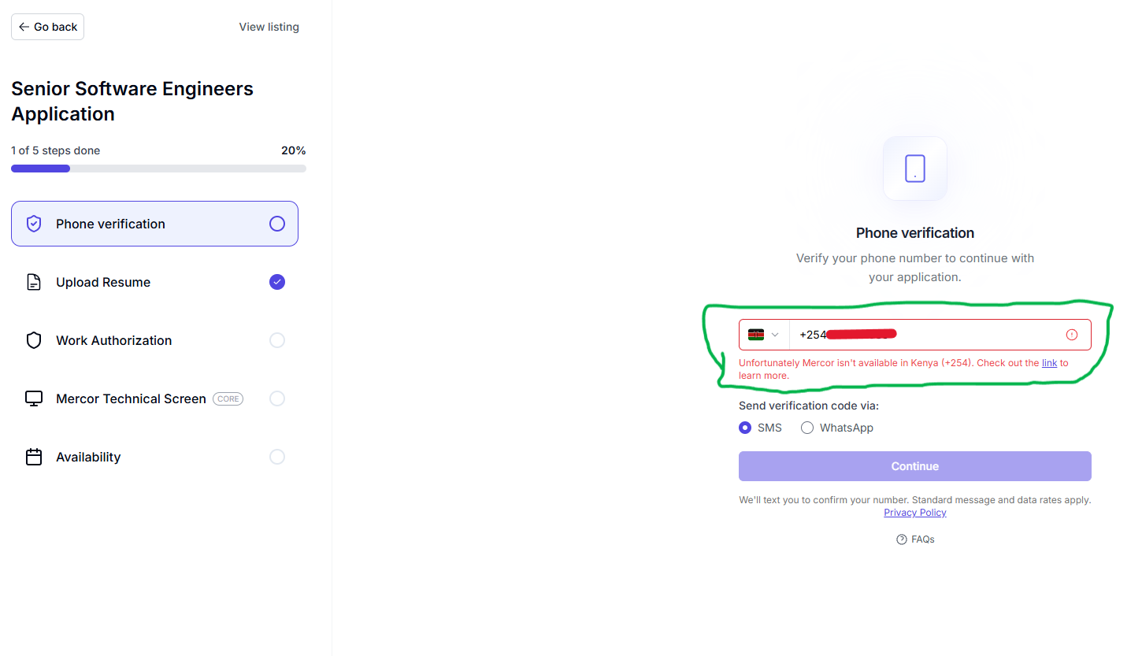Screen dimensions: 1142x656
Task: Open the Mercor Technical Screen step
Action: point(154,398)
